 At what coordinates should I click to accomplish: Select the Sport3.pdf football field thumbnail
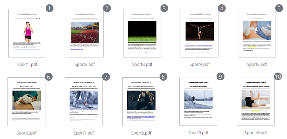coord(142,33)
